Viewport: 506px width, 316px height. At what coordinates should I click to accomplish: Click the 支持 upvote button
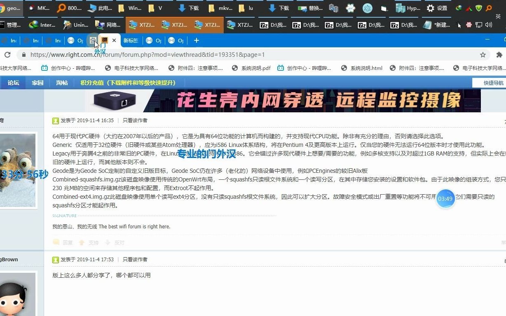pos(89,243)
